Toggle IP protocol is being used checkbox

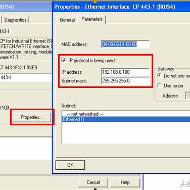64,60
